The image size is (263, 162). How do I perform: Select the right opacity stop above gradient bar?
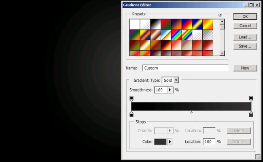251,98
